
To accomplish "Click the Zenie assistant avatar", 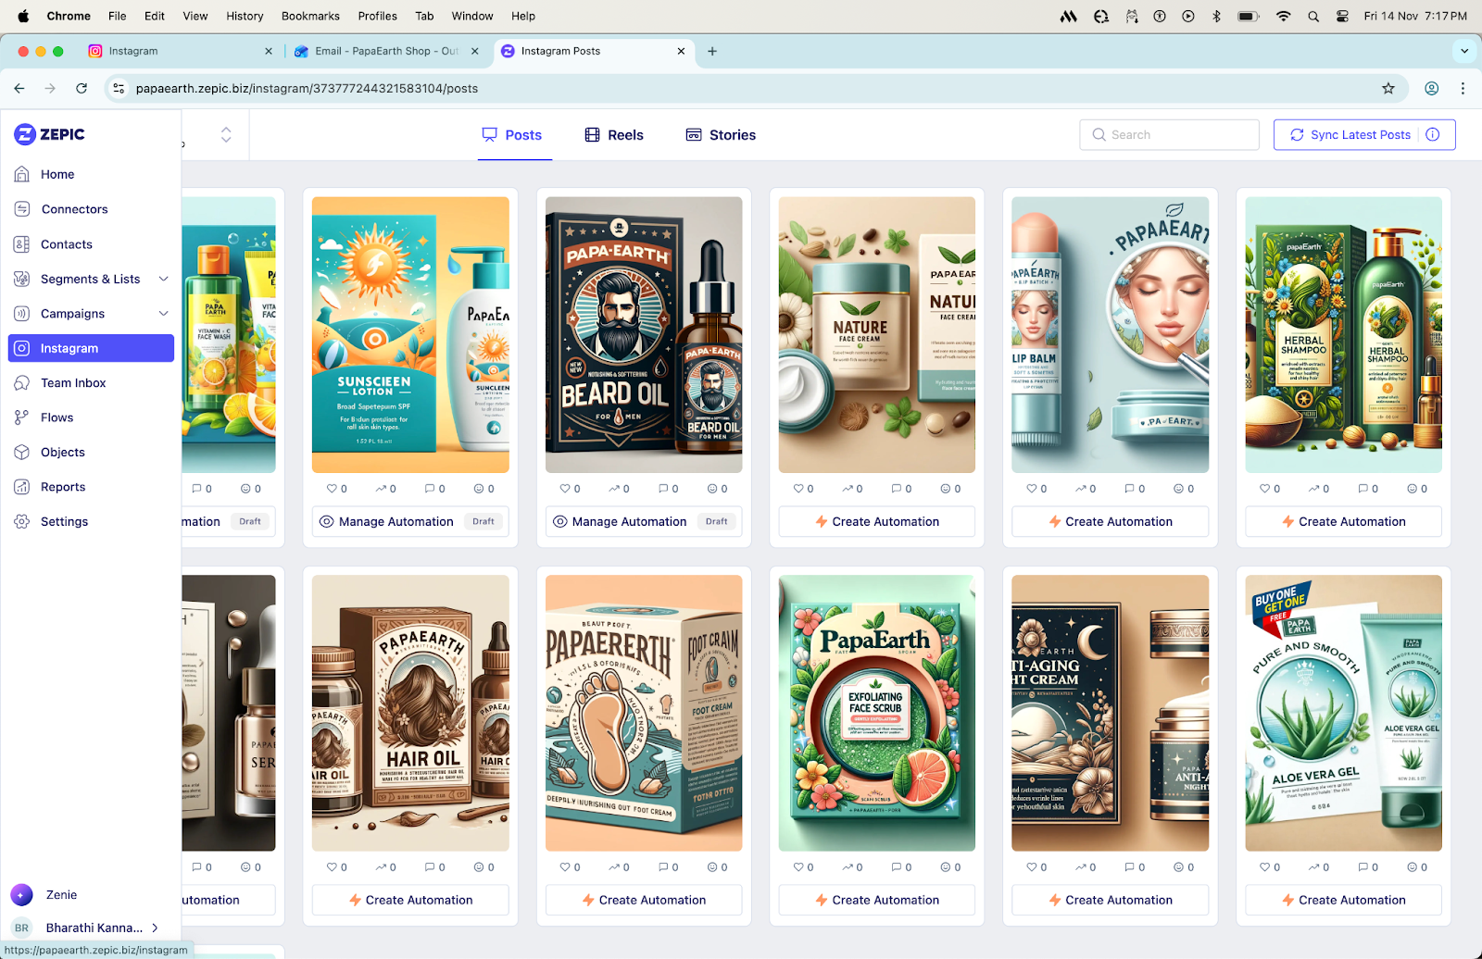I will point(21,895).
